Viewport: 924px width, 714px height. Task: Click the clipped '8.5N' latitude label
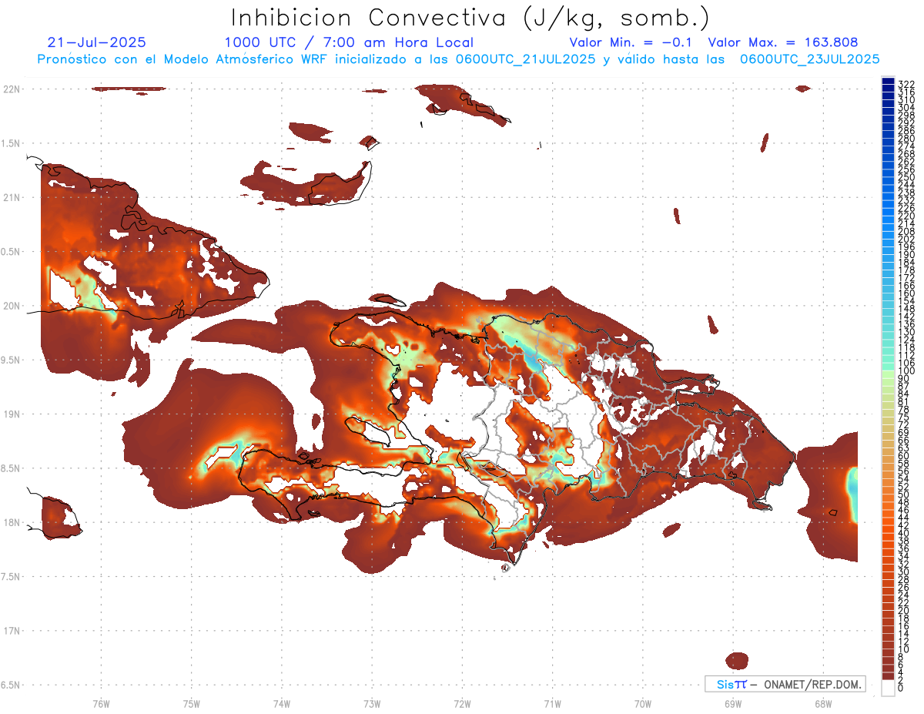click(11, 468)
